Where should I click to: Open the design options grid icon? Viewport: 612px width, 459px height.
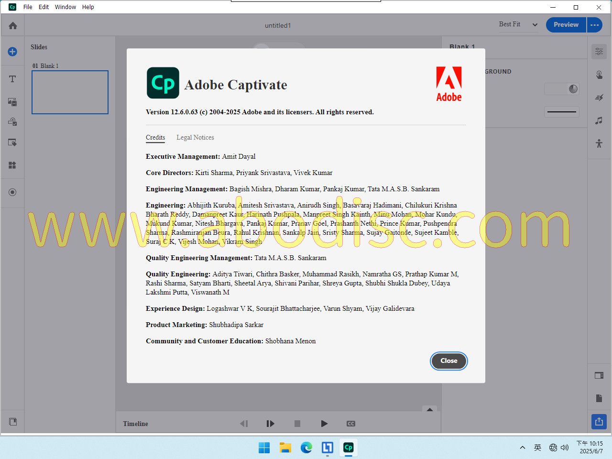(x=12, y=165)
